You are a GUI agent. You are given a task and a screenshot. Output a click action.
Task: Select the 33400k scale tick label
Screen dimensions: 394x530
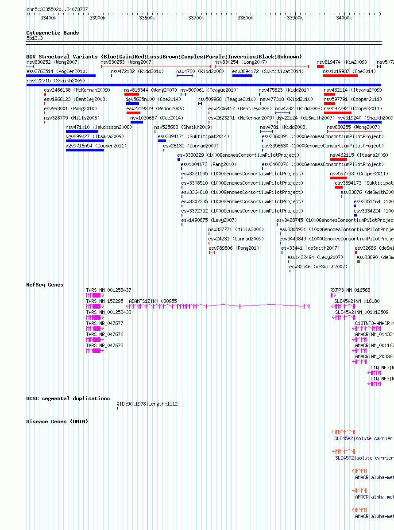pyautogui.click(x=48, y=18)
